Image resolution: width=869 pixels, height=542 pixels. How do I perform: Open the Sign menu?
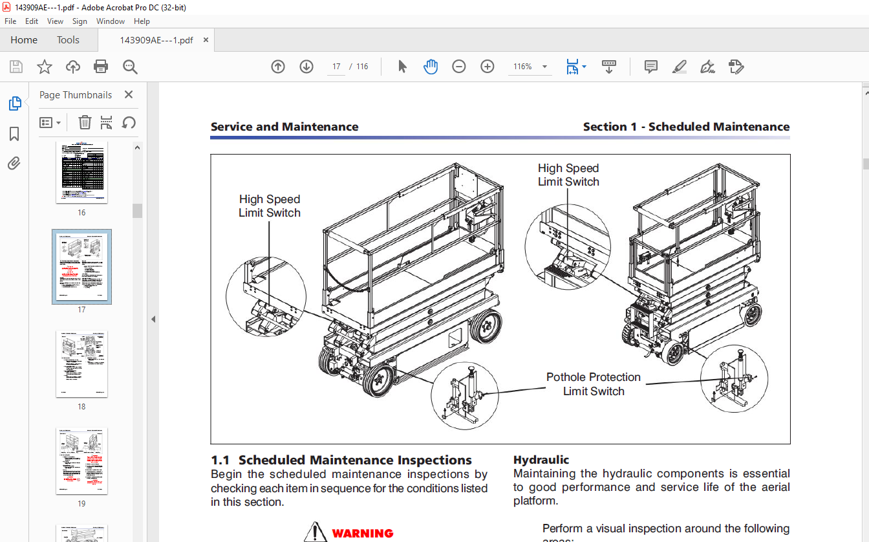tap(80, 21)
